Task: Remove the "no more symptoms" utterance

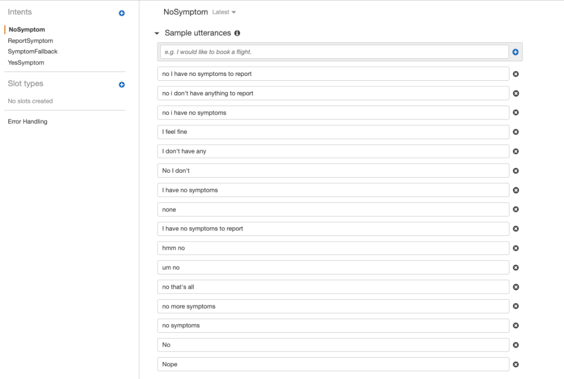Action: point(516,306)
